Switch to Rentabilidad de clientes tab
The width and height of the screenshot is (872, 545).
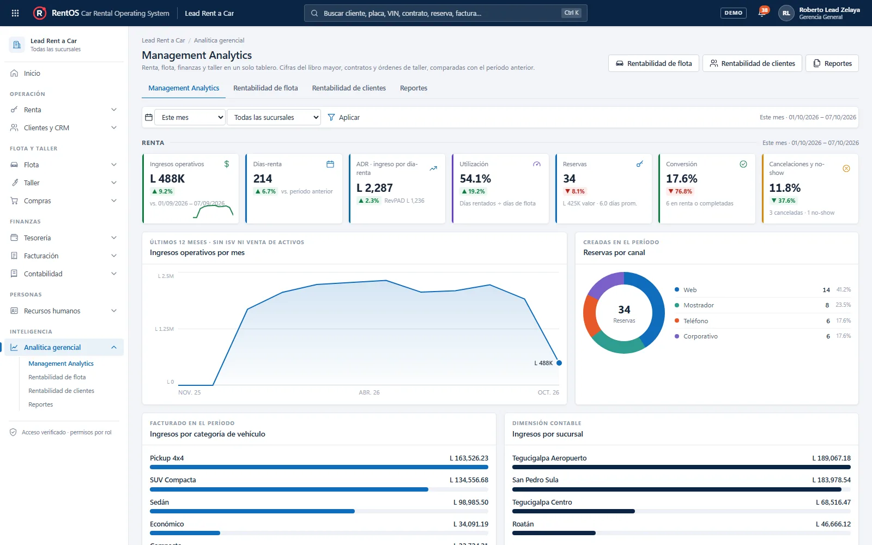click(x=349, y=88)
